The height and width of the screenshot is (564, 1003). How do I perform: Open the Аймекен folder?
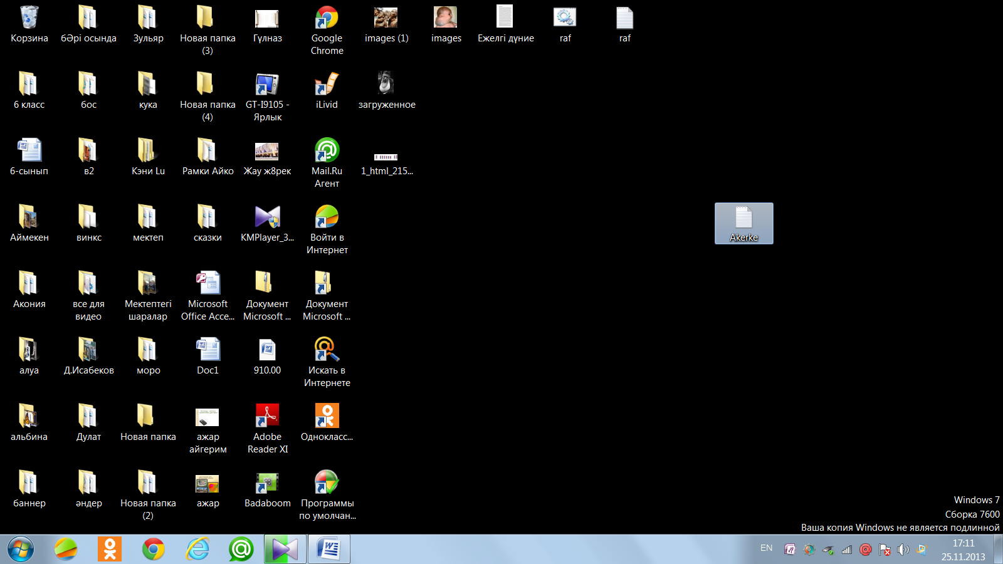click(29, 224)
